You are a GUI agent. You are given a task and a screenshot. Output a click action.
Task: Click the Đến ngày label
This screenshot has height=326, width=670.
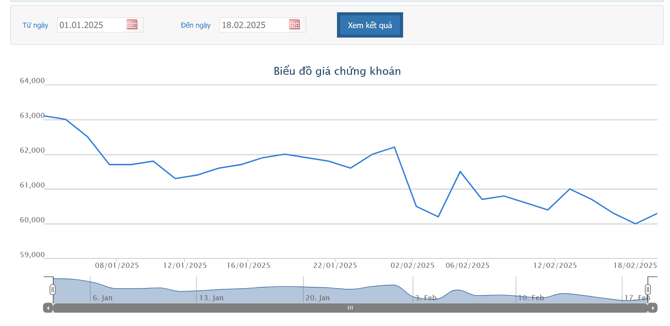click(196, 25)
